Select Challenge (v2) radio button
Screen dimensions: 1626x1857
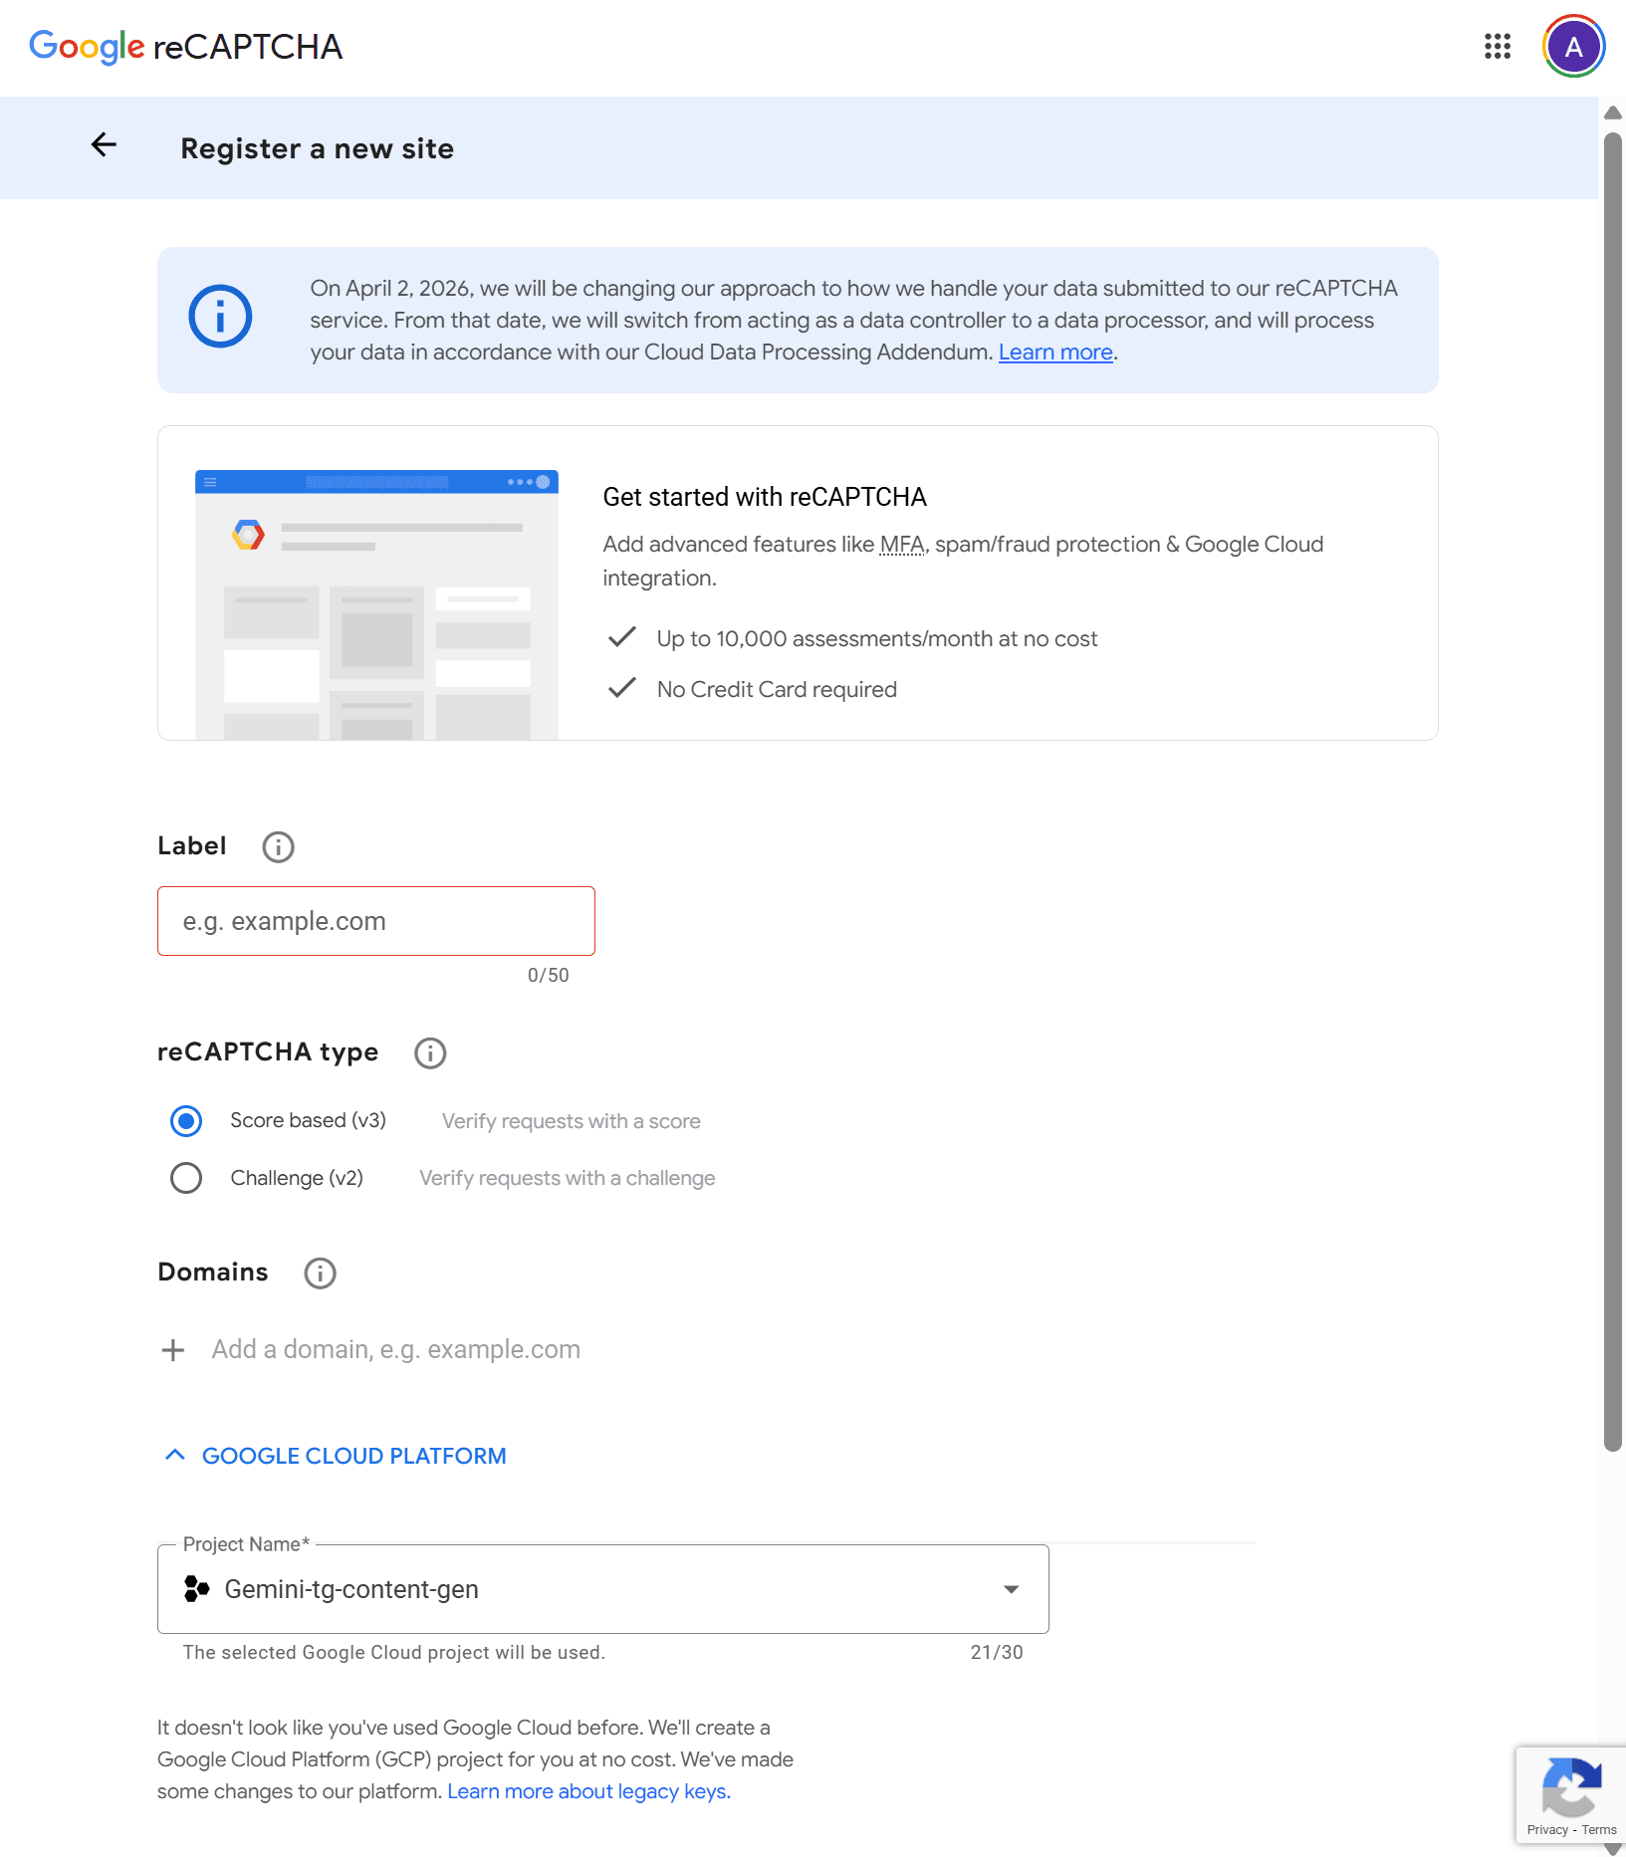(x=186, y=1178)
